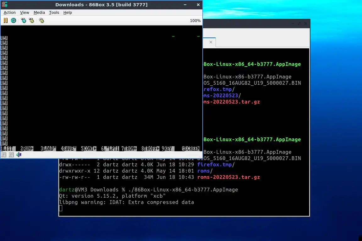Click the 86Box app icon in title bar
Image resolution: width=362 pixels, height=241 pixels.
(5, 4)
